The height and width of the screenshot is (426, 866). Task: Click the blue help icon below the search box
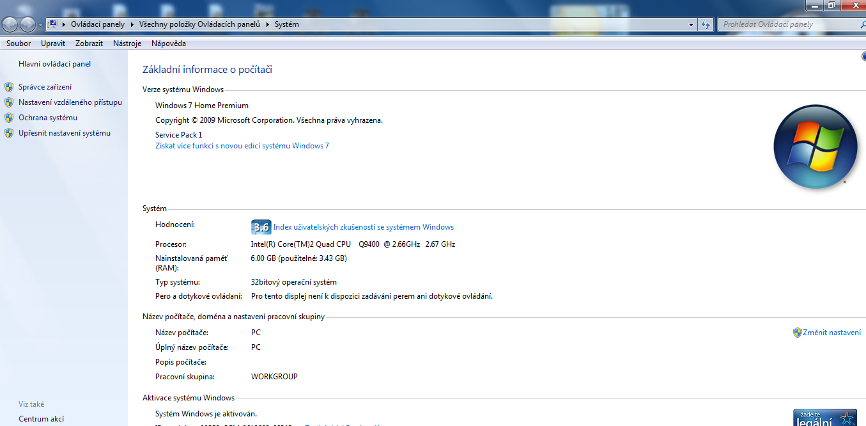coord(863,56)
